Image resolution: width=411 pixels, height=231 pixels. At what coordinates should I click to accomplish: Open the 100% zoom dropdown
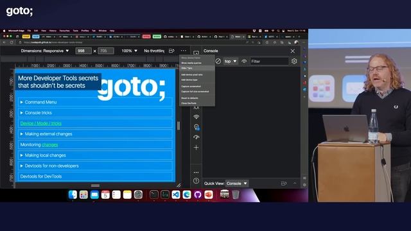coord(129,51)
